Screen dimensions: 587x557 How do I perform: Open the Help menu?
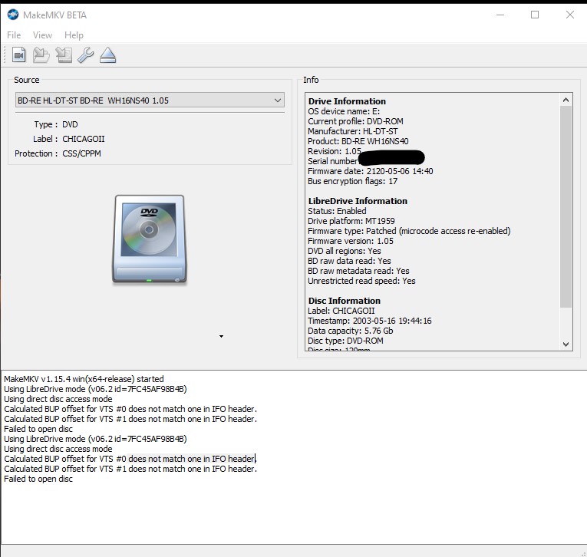pos(74,35)
